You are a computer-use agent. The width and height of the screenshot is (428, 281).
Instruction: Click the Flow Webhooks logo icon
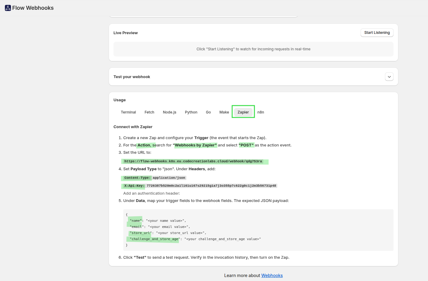pyautogui.click(x=8, y=8)
